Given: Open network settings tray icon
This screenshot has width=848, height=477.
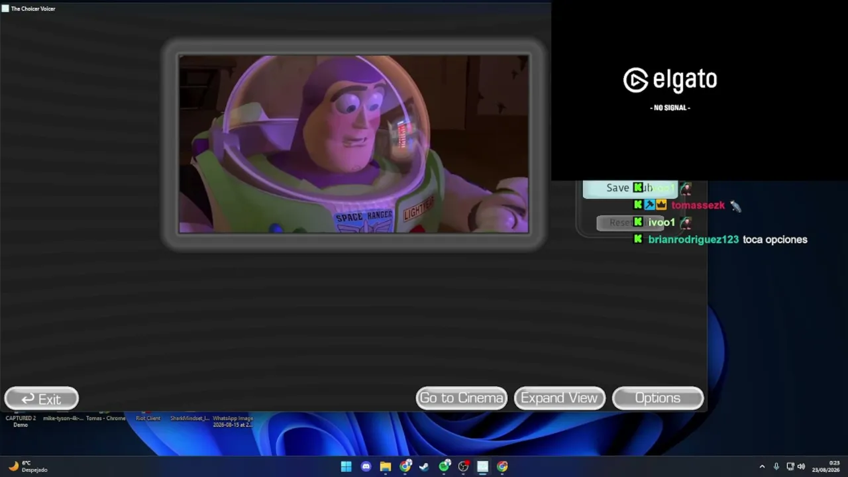Looking at the screenshot, I should [x=790, y=466].
